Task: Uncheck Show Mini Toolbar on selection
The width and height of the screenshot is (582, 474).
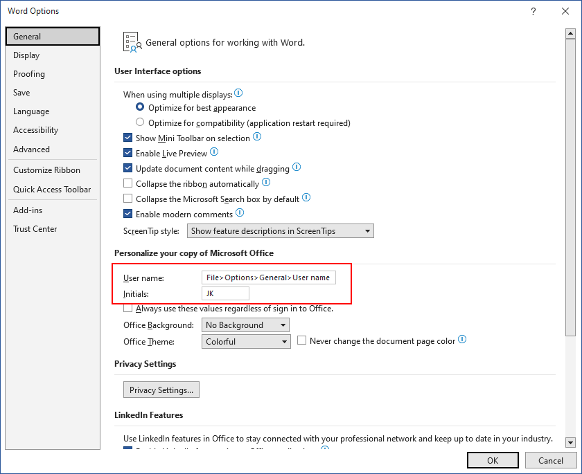Action: pyautogui.click(x=127, y=138)
